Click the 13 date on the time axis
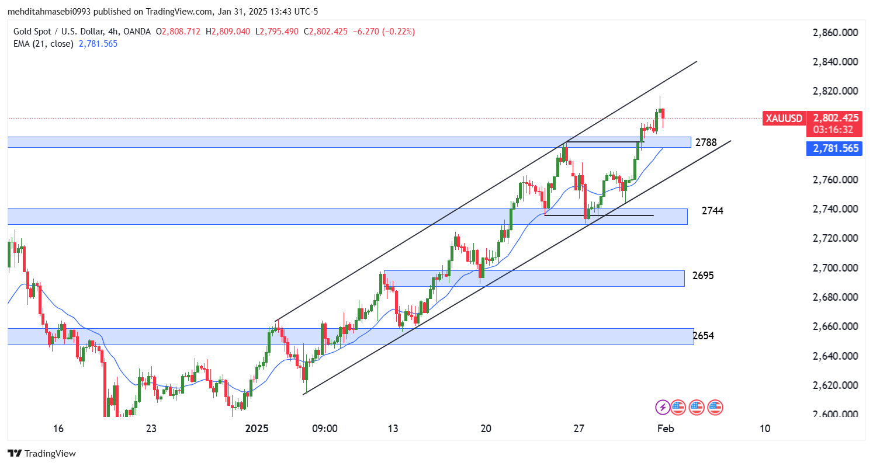The image size is (873, 466). (393, 429)
